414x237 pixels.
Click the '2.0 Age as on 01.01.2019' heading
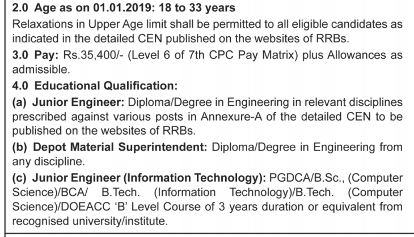coord(83,8)
